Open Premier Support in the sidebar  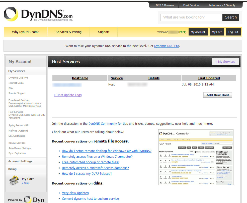pos(17,93)
